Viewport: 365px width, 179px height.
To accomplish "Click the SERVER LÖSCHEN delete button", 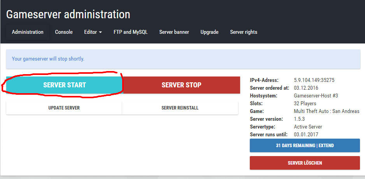I will (x=305, y=163).
